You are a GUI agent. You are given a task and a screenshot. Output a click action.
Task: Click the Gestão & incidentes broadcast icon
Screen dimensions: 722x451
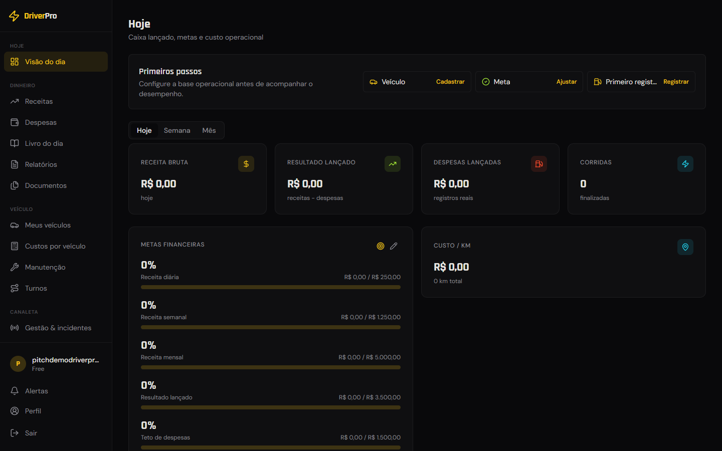pos(15,328)
